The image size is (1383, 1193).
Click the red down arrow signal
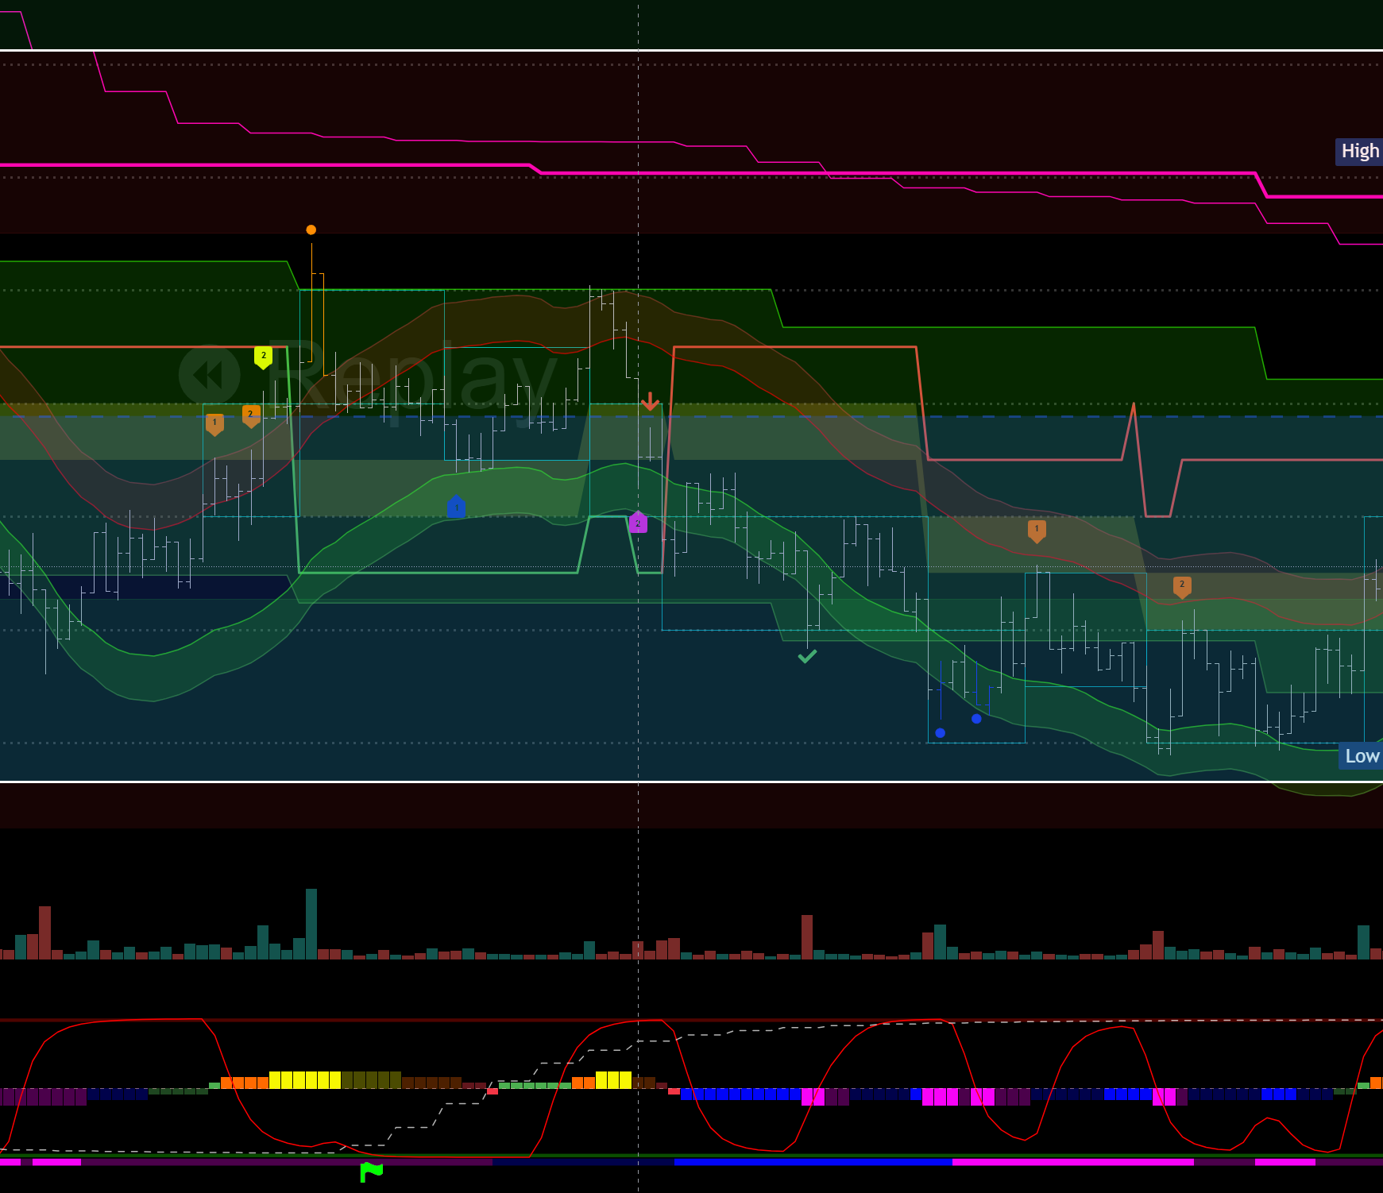pyautogui.click(x=650, y=401)
